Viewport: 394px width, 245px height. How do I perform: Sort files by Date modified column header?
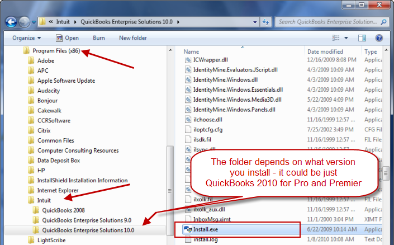325,51
